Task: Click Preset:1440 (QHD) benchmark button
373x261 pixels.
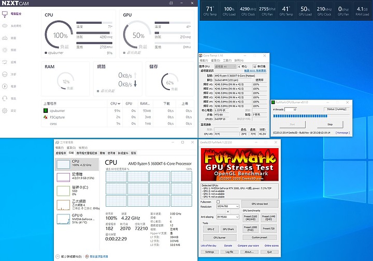Action: coord(268,218)
